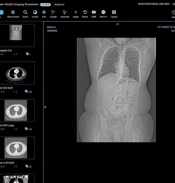Image resolution: width=175 pixels, height=183 pixels.
Task: Click the Chest 1x10 Soft series label
Action: [7, 163]
